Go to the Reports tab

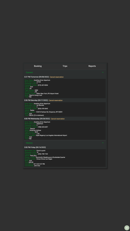point(92,66)
